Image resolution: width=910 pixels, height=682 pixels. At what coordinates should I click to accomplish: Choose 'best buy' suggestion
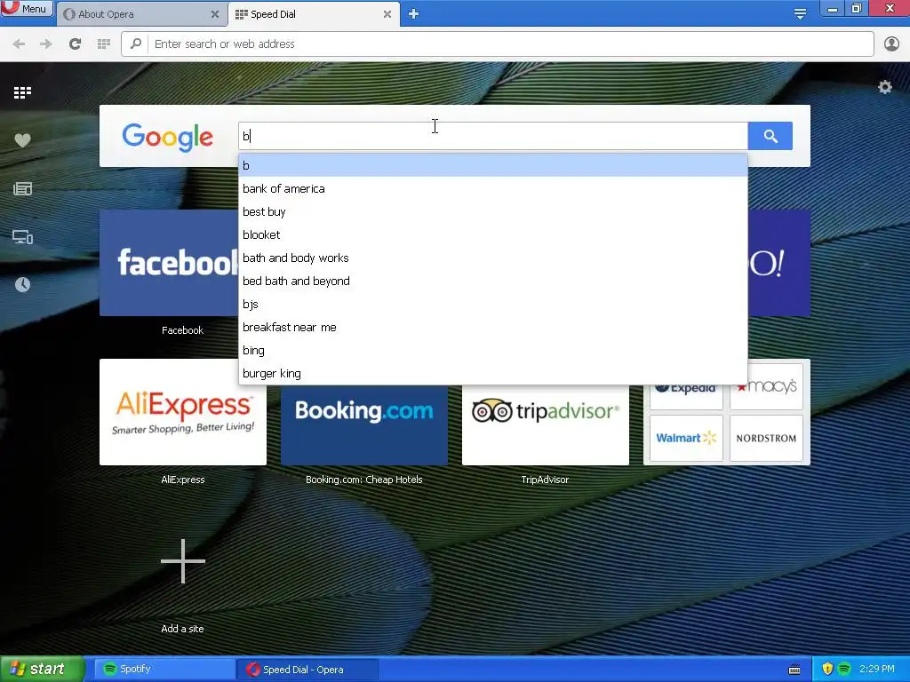click(x=492, y=211)
